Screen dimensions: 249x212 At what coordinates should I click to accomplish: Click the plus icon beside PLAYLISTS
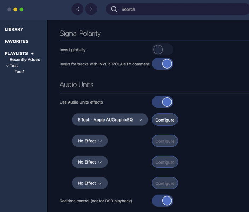pos(33,54)
